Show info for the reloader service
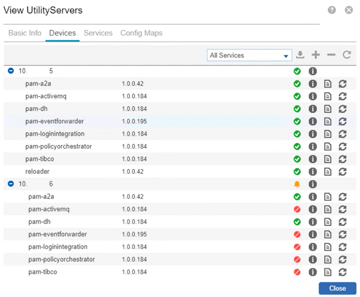 coord(313,171)
